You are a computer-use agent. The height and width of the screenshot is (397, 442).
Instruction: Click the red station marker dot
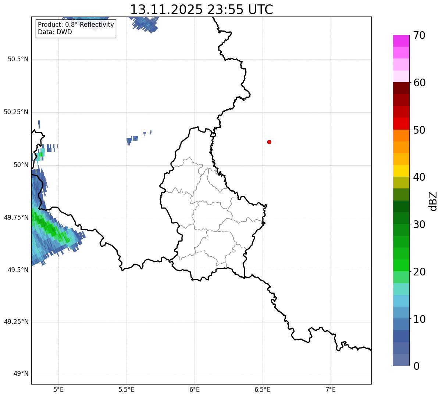pos(269,142)
